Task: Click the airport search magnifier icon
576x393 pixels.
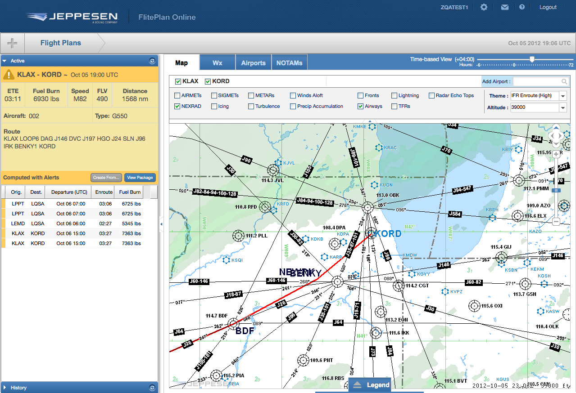Action: coord(564,81)
